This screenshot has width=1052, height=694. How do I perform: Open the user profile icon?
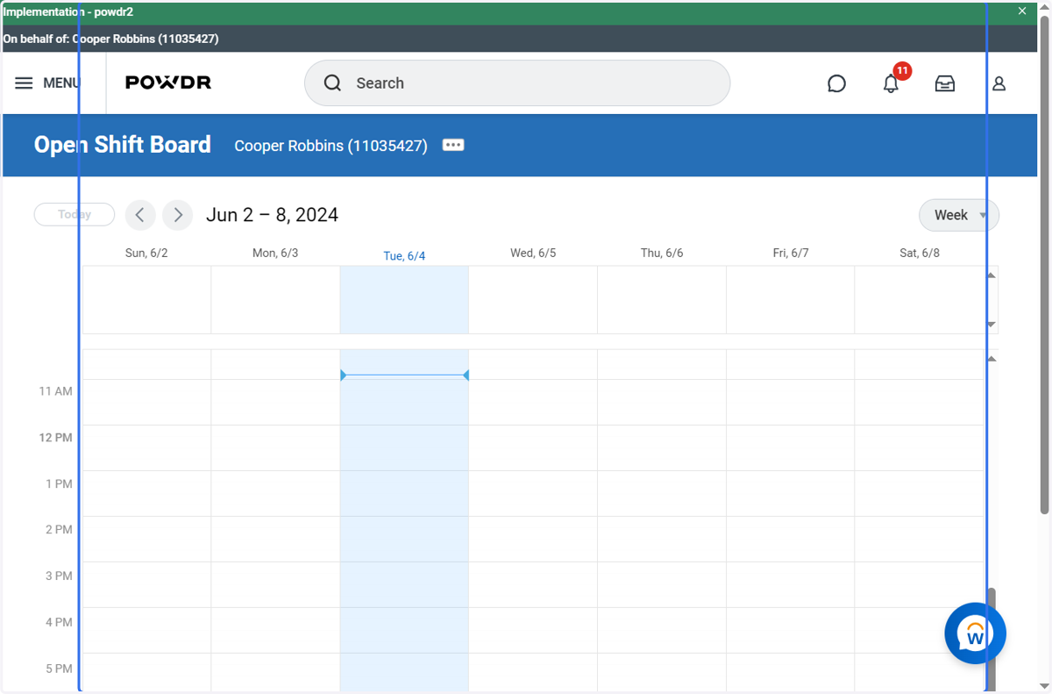click(x=999, y=83)
